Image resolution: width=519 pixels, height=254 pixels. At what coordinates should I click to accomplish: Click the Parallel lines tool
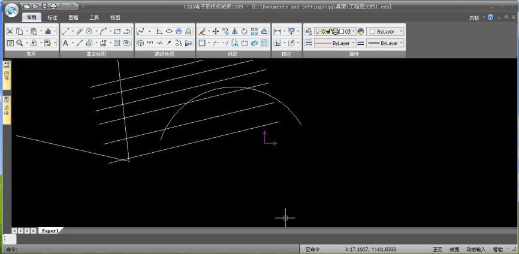coord(79,31)
